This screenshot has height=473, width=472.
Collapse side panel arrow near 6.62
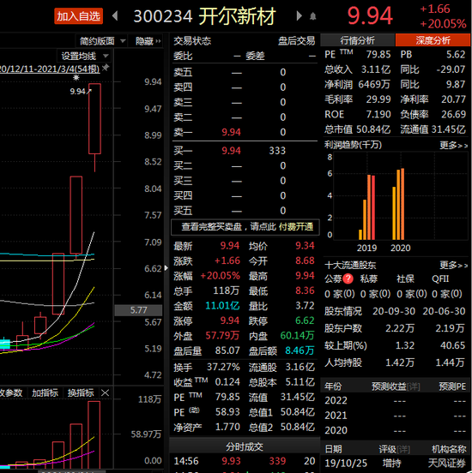166,268
